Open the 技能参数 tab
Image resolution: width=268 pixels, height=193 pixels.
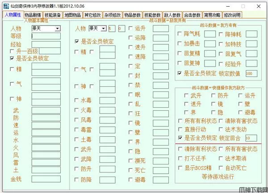(x=152, y=15)
